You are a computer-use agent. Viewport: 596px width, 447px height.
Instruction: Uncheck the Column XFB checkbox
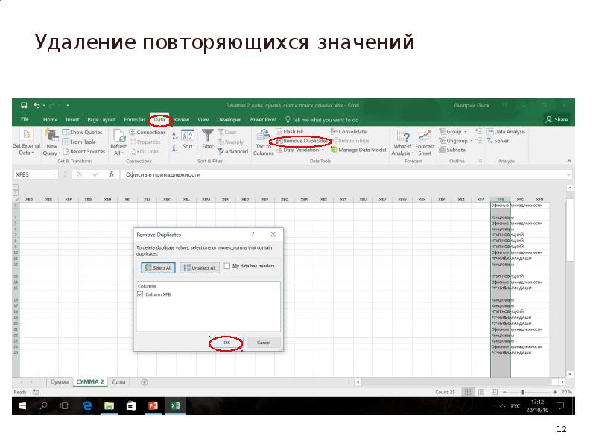[x=141, y=294]
